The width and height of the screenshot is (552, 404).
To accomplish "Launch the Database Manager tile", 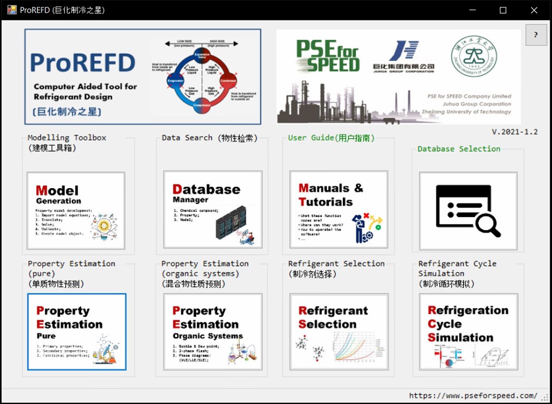I will click(x=213, y=210).
